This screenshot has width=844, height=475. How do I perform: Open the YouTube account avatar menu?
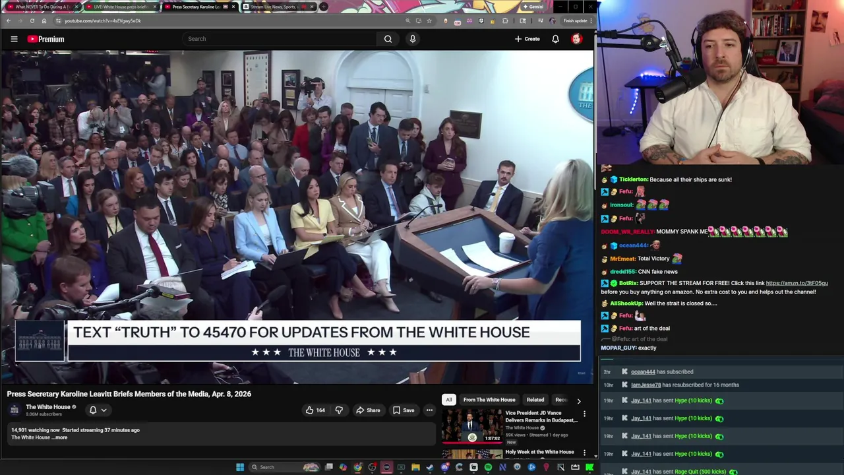[576, 39]
